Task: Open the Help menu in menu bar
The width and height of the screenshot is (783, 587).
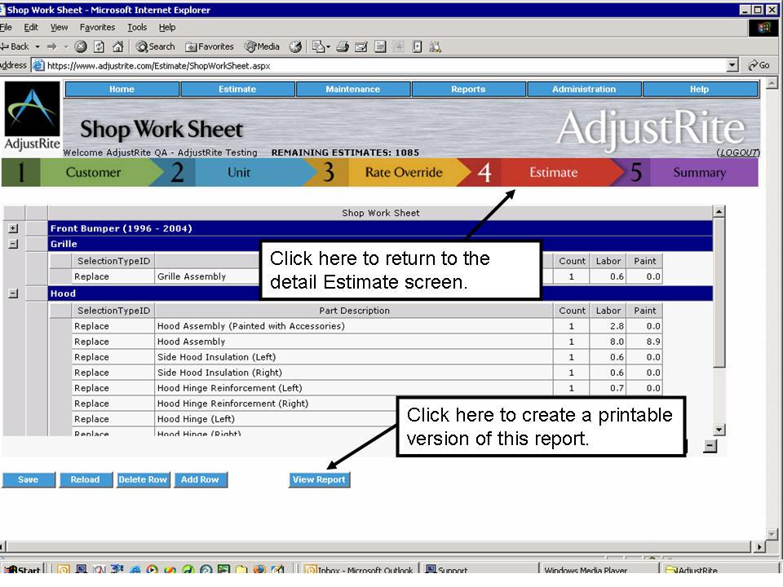Action: tap(167, 27)
